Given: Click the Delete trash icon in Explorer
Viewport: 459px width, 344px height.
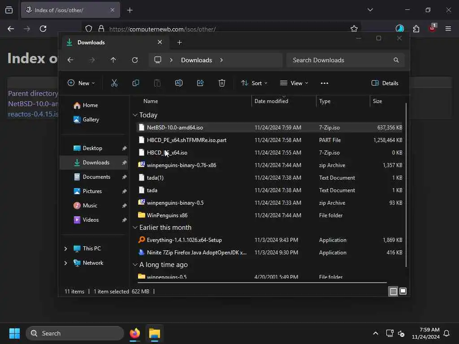Looking at the screenshot, I should coord(222,83).
